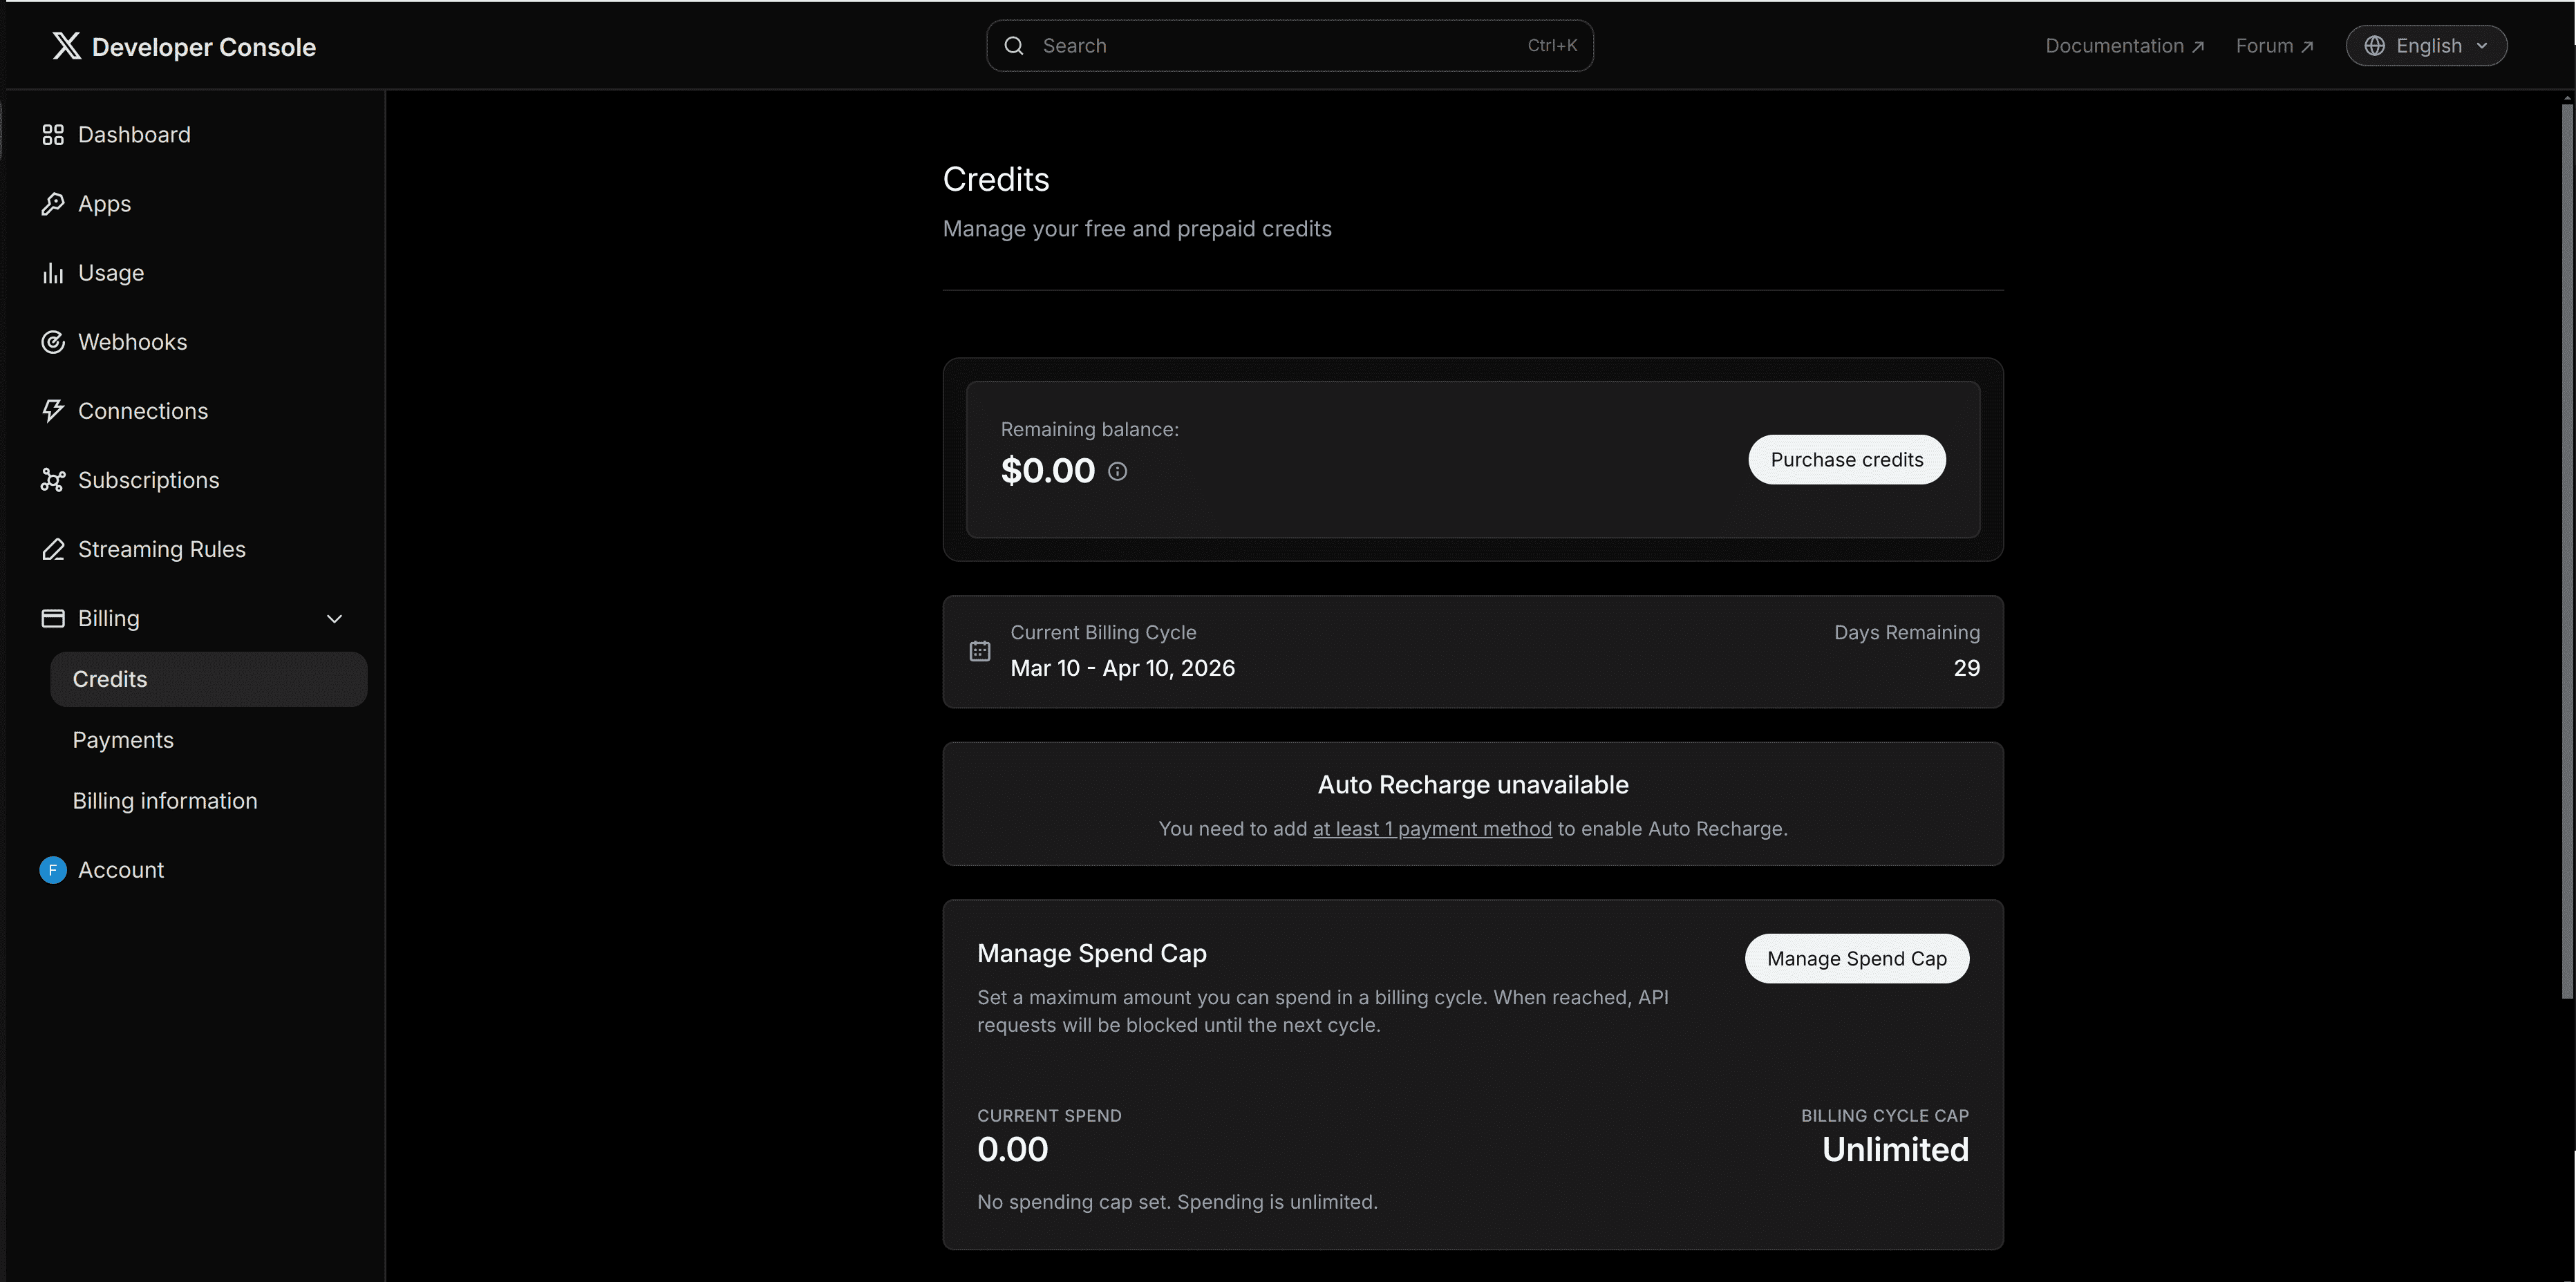2576x1282 pixels.
Task: Click the Days Remaining value 29
Action: (1966, 668)
